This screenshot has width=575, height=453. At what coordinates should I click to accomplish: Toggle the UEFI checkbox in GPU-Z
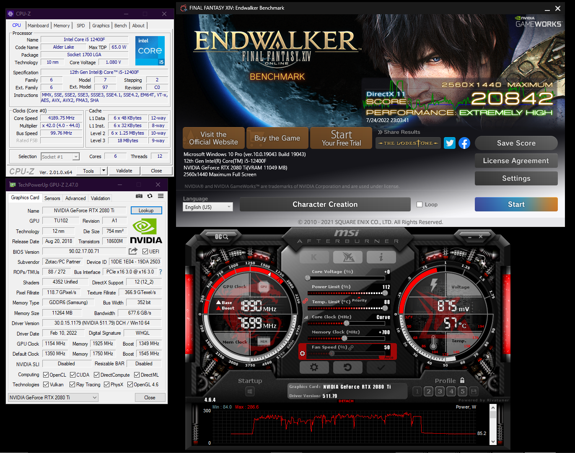tap(145, 252)
